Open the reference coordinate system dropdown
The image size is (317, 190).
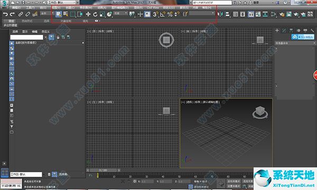pos(120,13)
